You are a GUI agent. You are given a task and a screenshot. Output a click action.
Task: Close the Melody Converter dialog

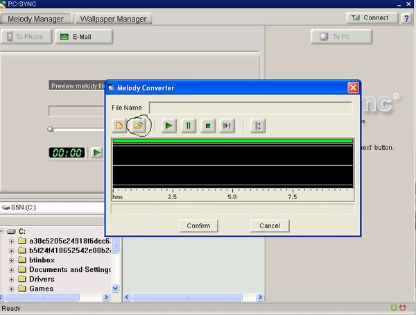pyautogui.click(x=353, y=87)
